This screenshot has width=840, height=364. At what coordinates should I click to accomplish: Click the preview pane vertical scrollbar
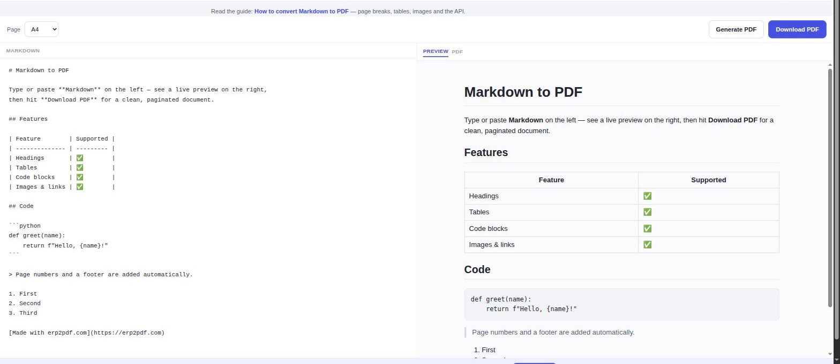[830, 187]
